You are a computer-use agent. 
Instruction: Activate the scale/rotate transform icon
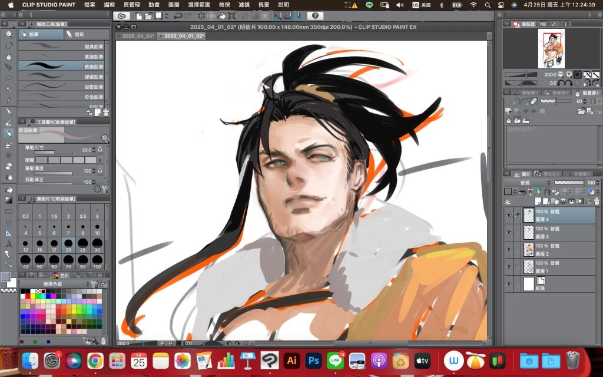pos(232,16)
